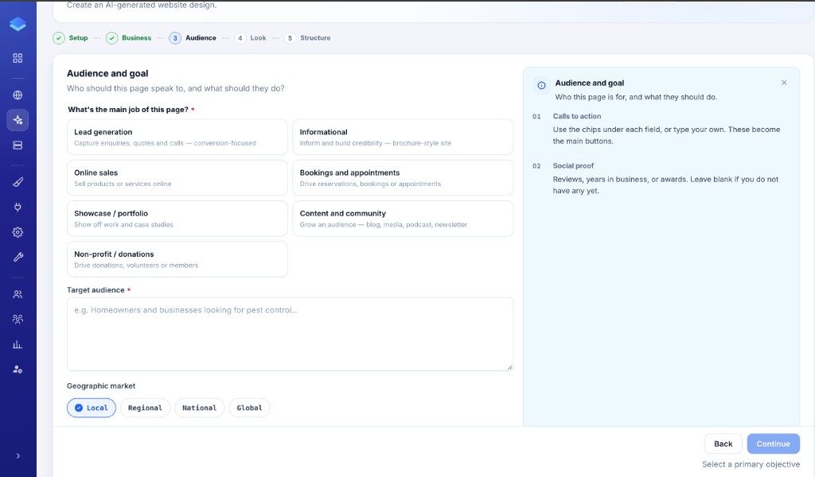Open the dashboard grid icon
The width and height of the screenshot is (815, 477).
click(x=18, y=58)
